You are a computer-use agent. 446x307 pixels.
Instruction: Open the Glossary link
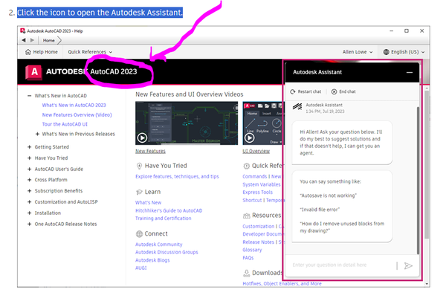[252, 250]
